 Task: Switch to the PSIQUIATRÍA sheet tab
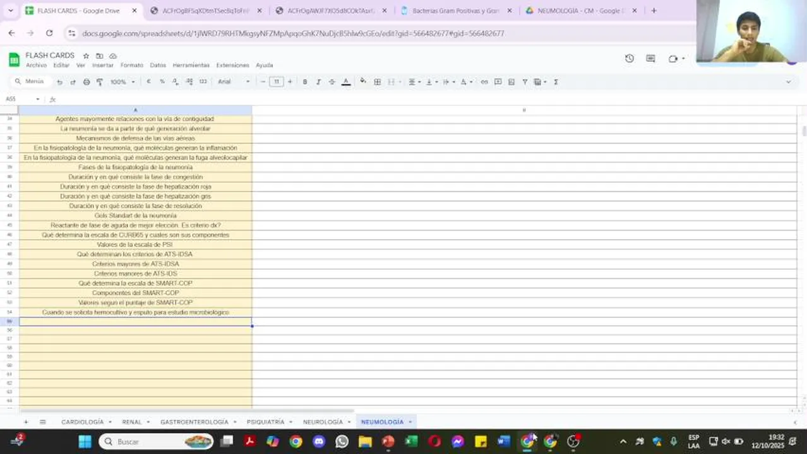[x=265, y=422]
